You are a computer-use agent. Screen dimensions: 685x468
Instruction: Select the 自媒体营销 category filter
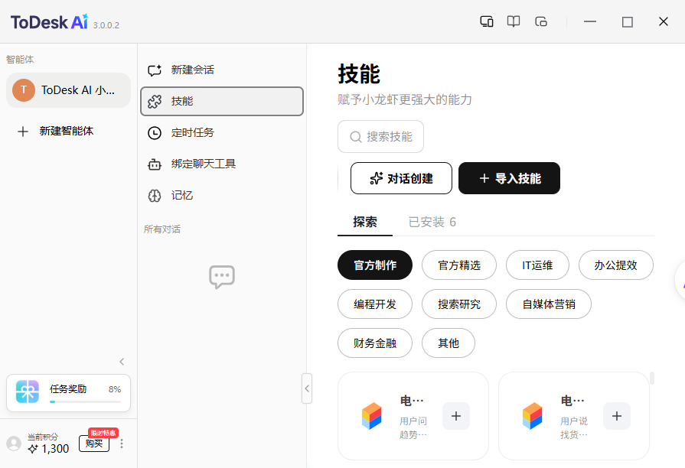click(549, 304)
